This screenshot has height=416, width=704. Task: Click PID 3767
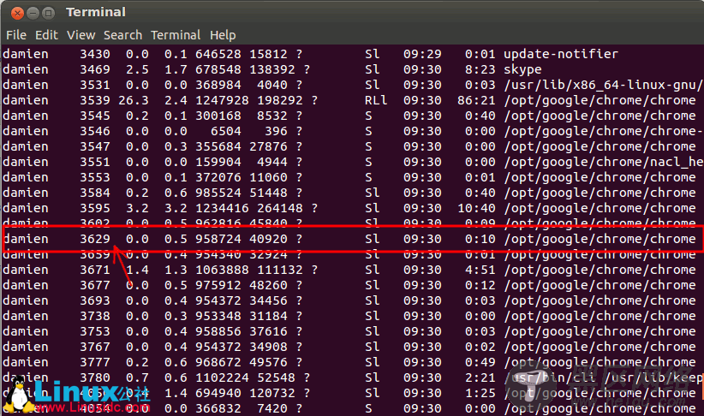click(x=95, y=347)
